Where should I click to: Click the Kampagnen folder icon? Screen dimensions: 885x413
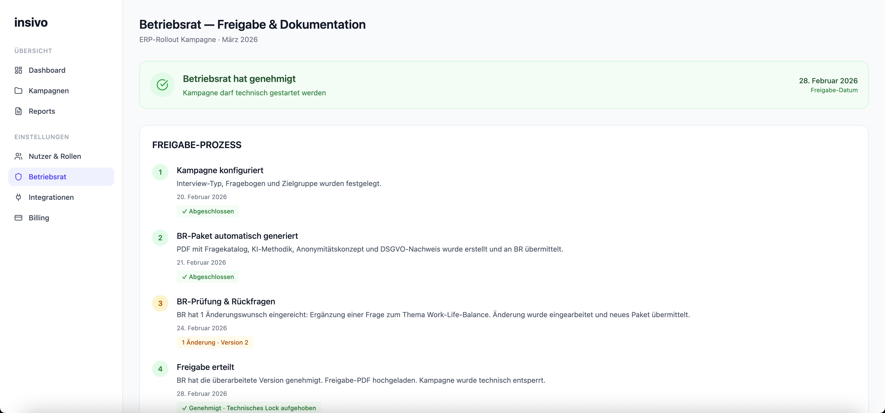click(x=18, y=91)
